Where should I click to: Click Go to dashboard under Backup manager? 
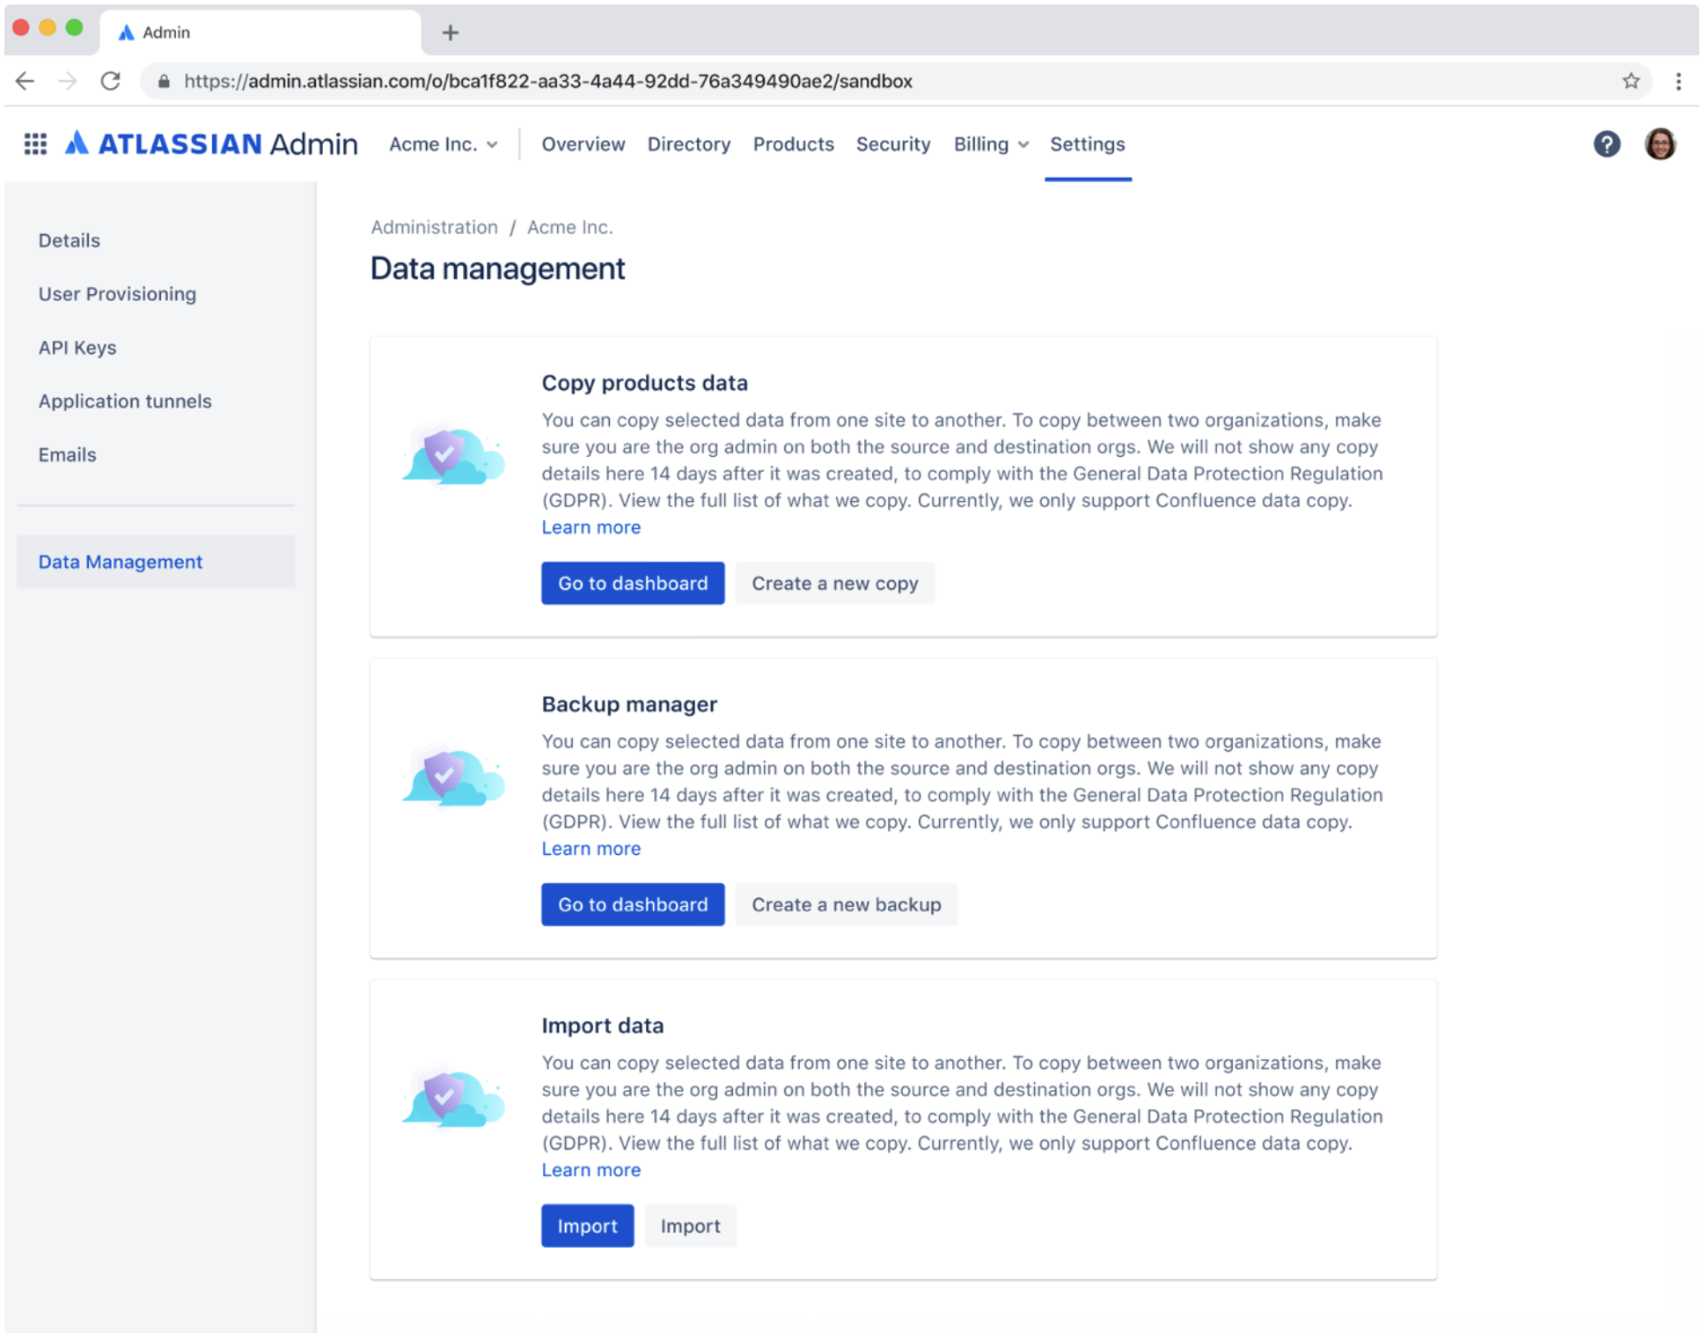click(632, 904)
